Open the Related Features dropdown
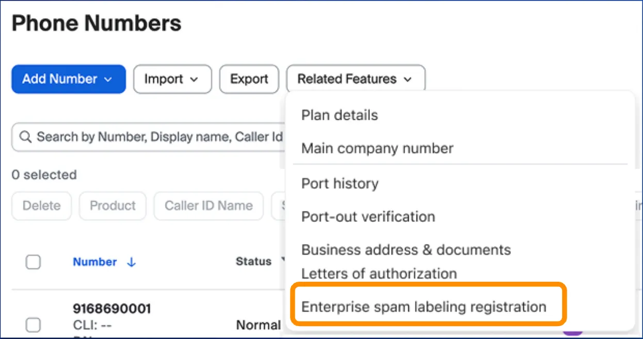Viewport: 643px width, 339px height. tap(355, 78)
